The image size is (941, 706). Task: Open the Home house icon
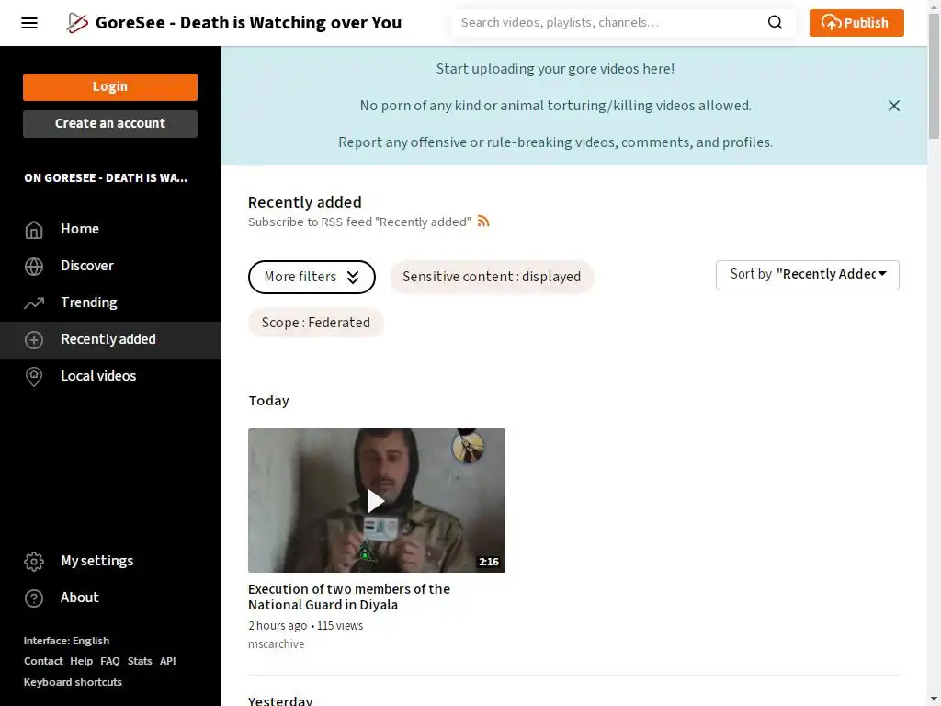(x=34, y=229)
